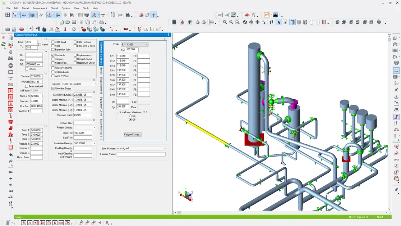Click the Print icon in toolbar
The width and height of the screenshot is (401, 226).
coord(101,22)
